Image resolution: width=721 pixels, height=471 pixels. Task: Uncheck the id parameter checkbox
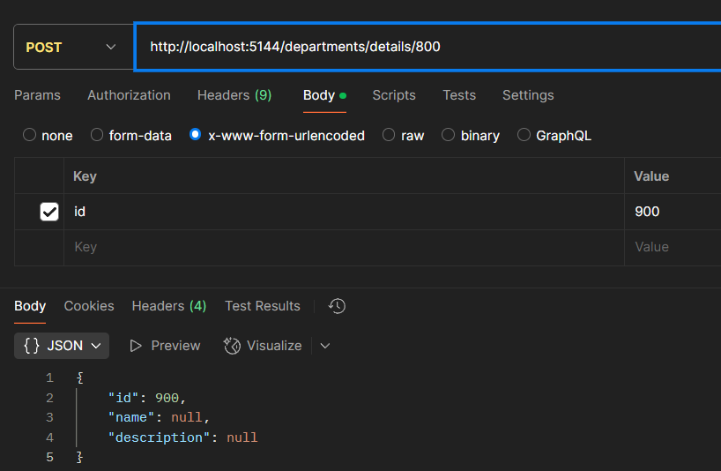point(49,212)
